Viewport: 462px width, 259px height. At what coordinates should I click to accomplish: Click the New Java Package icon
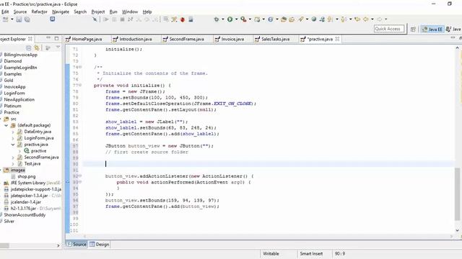click(257, 19)
